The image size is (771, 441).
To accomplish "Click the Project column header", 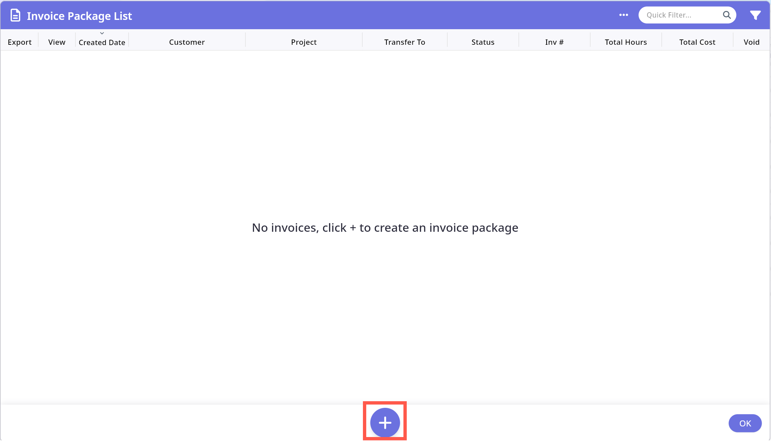I will [304, 42].
